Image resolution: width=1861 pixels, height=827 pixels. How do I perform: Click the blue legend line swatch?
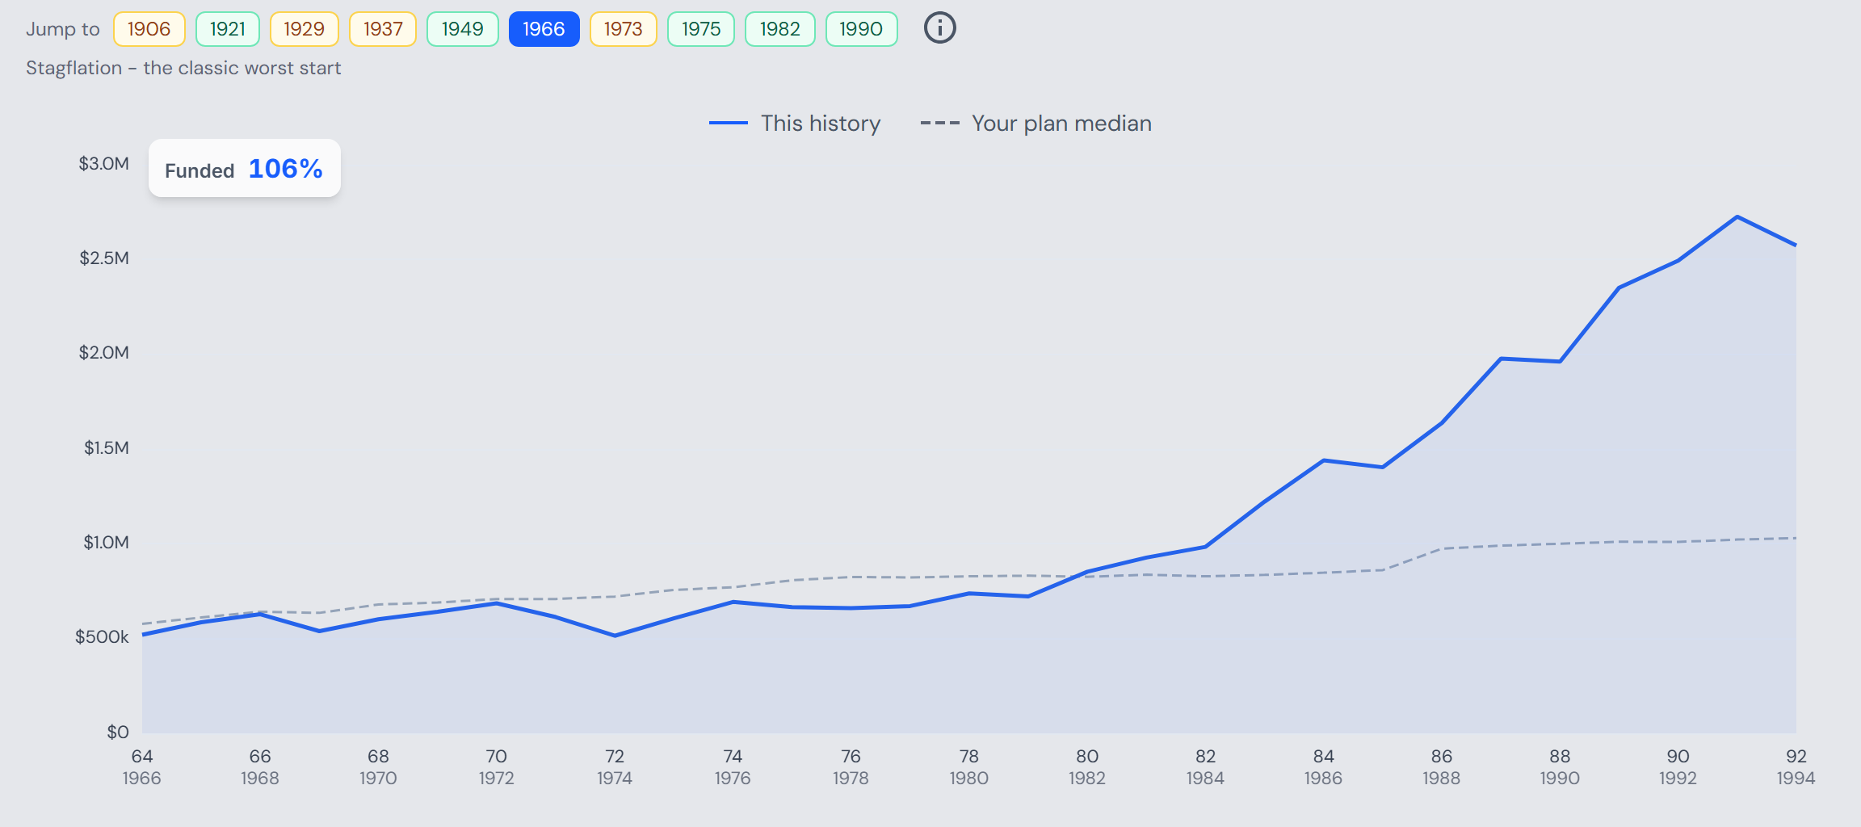click(x=729, y=123)
